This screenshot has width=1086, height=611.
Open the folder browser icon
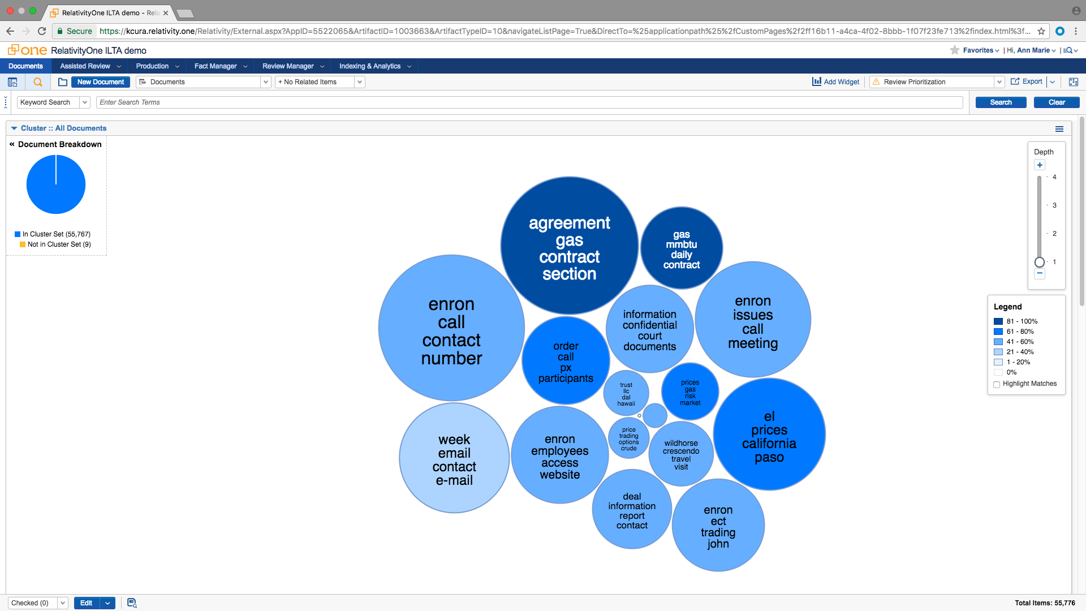(x=63, y=82)
